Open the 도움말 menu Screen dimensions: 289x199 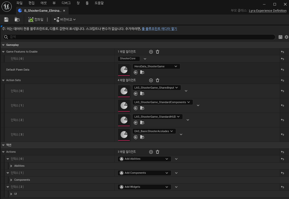pyautogui.click(x=99, y=3)
